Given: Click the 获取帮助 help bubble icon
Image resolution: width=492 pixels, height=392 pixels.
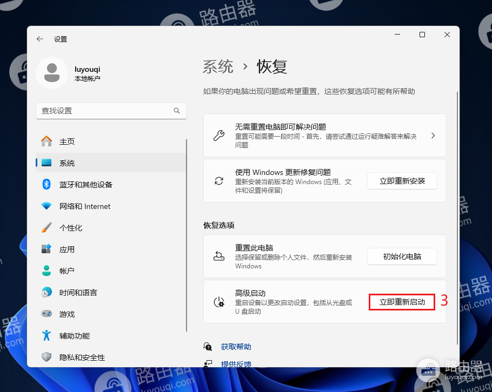Looking at the screenshot, I should (x=208, y=347).
